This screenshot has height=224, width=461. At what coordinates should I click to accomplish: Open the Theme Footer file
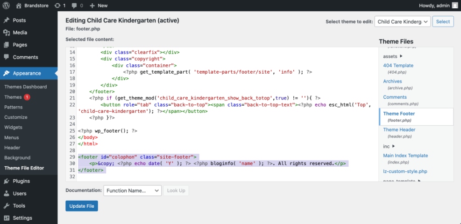click(399, 114)
